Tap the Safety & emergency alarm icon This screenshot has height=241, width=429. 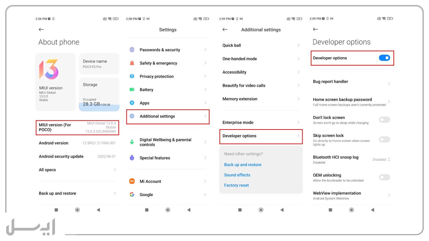(x=132, y=63)
